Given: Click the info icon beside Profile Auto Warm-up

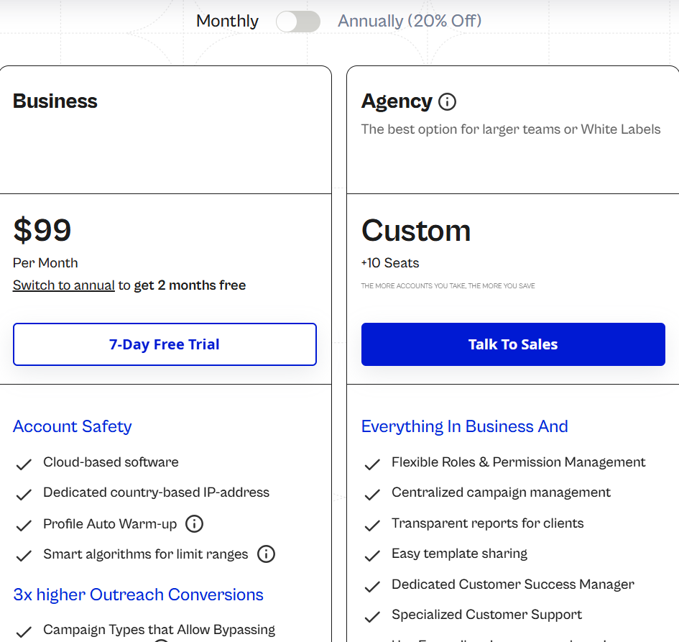Looking at the screenshot, I should [194, 524].
